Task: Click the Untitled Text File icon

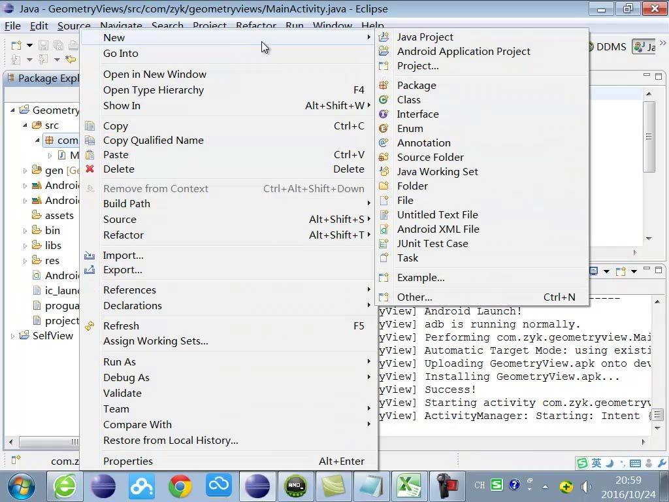Action: click(383, 214)
